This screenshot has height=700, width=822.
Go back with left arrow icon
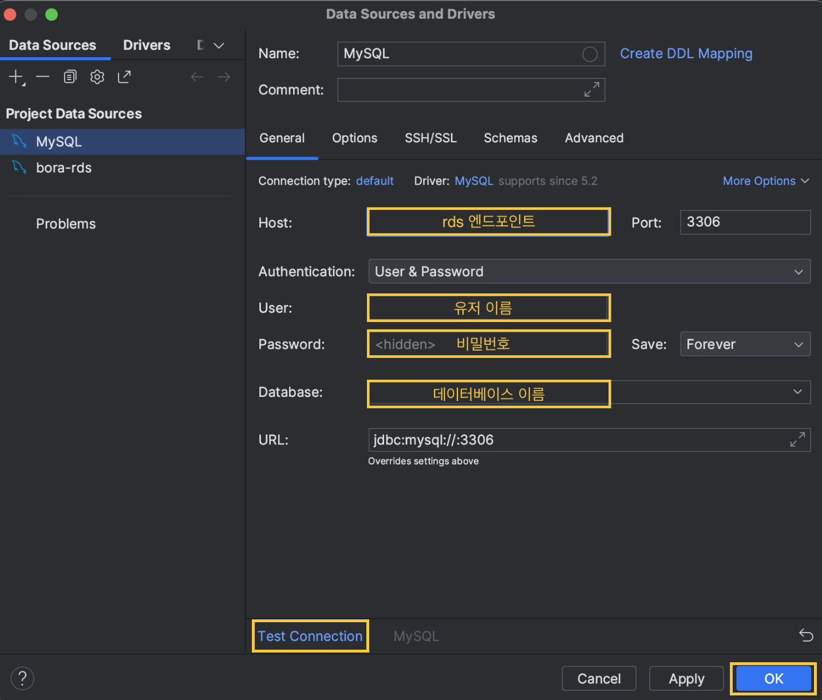197,77
